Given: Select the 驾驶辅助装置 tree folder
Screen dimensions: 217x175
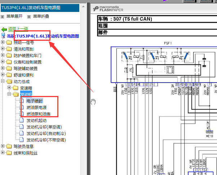Looking at the screenshot, I should tap(26, 69).
